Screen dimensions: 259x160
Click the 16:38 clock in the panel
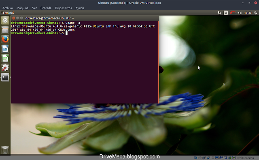pos(248,13)
